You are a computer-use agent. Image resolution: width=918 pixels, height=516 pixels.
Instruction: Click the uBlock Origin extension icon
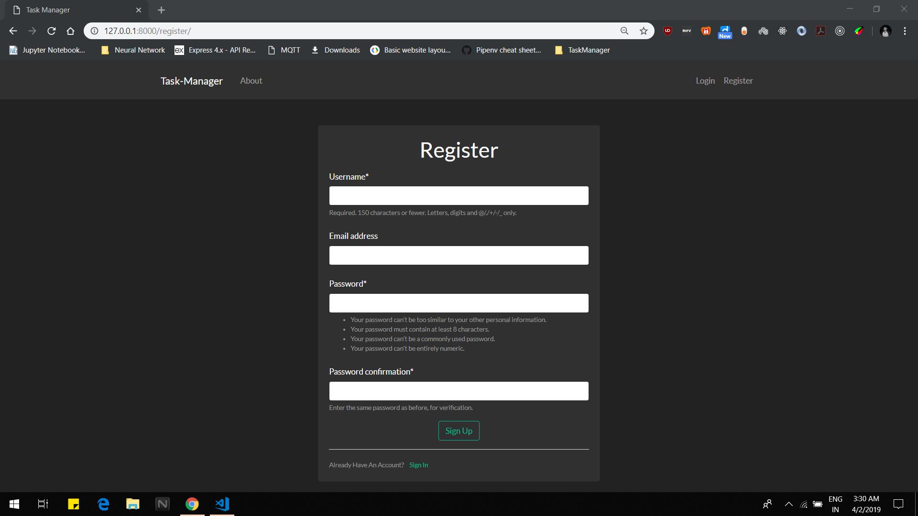pyautogui.click(x=667, y=31)
